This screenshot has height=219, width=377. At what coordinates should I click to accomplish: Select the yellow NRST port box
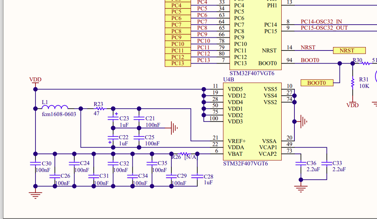[x=349, y=51]
